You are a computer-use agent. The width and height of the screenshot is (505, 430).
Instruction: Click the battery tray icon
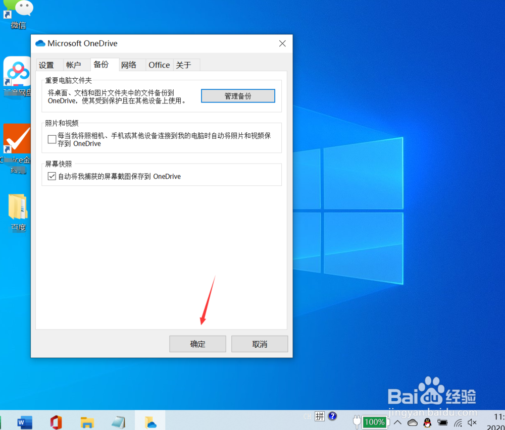pos(442,422)
